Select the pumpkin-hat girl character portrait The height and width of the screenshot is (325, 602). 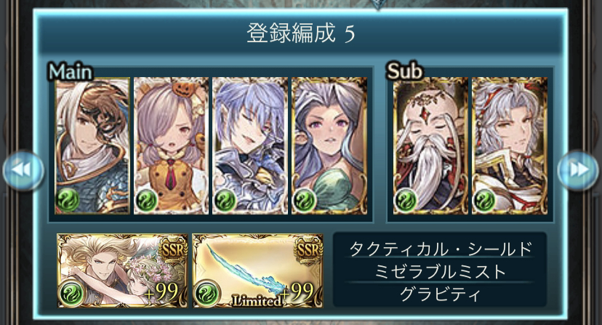[x=172, y=145]
